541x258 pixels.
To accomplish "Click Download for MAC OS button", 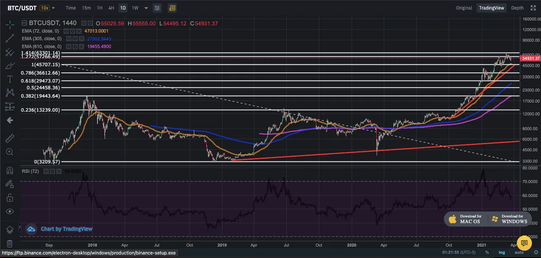I will coord(466,219).
